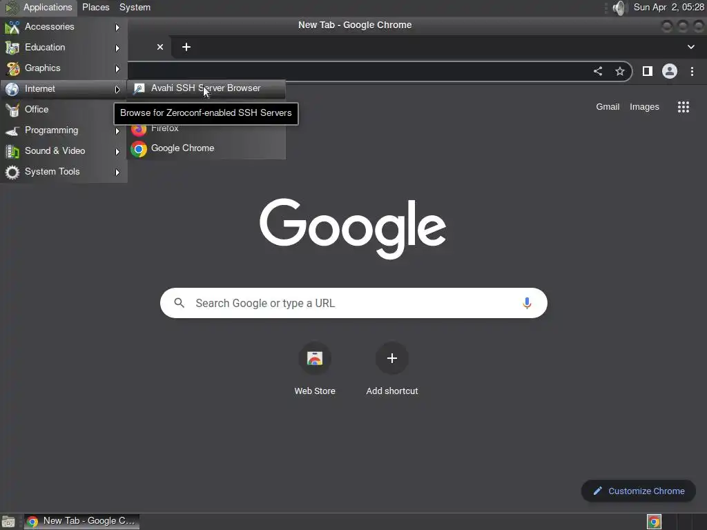The height and width of the screenshot is (530, 707).
Task: Expand the Graphics arrow
Action: tap(117, 69)
